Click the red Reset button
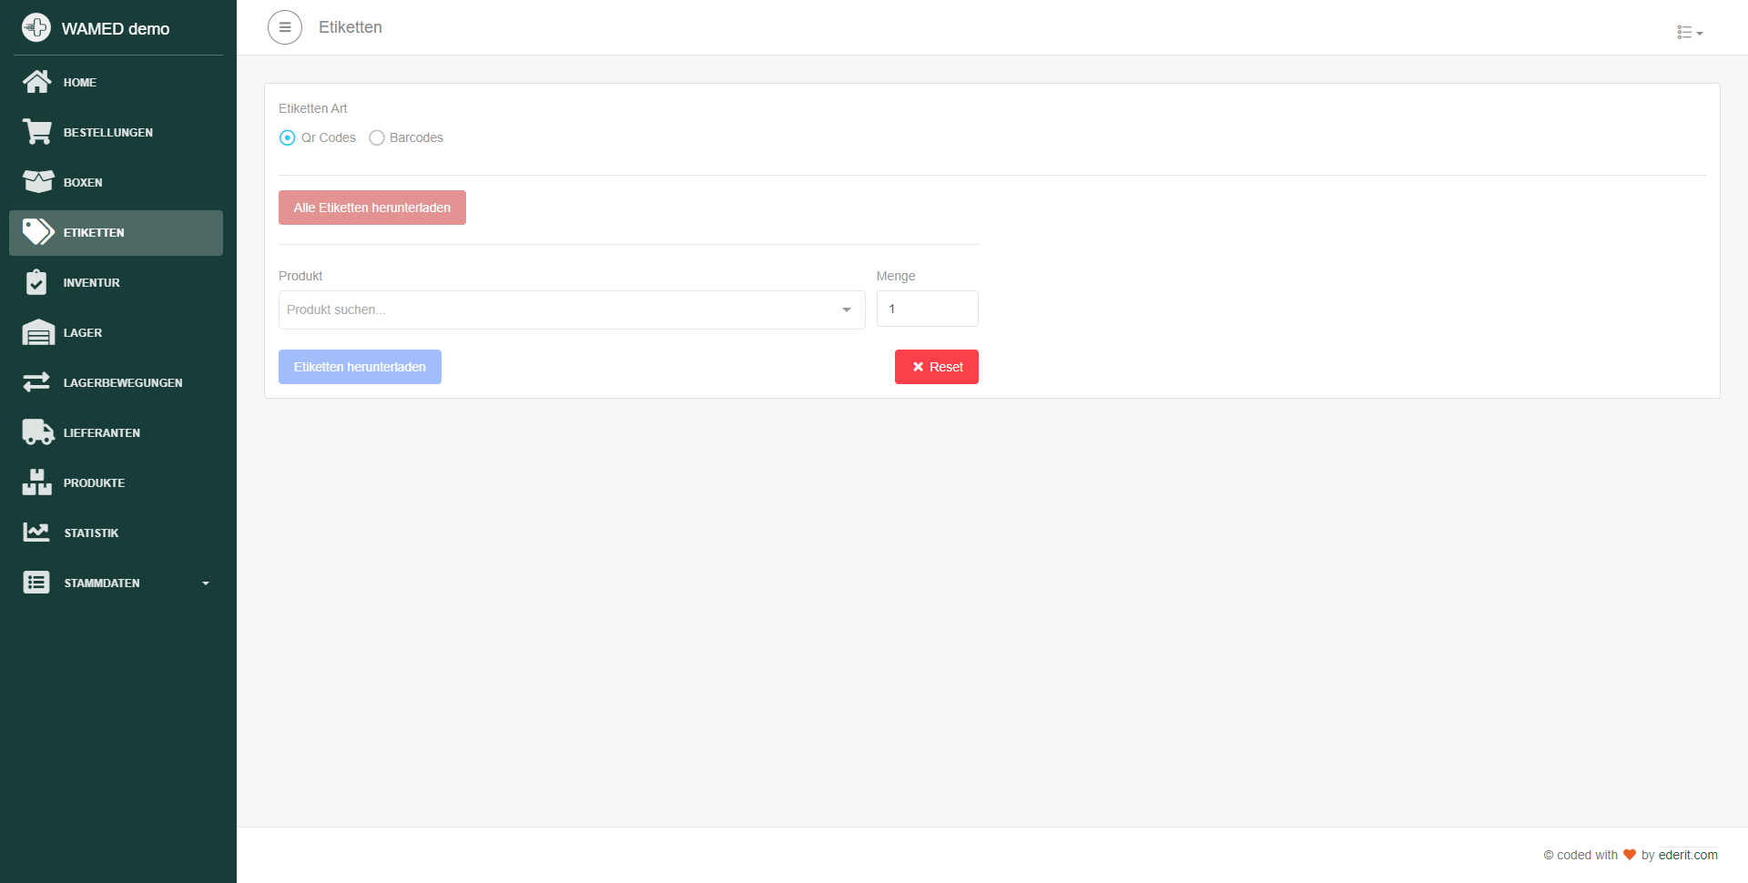 tap(936, 367)
